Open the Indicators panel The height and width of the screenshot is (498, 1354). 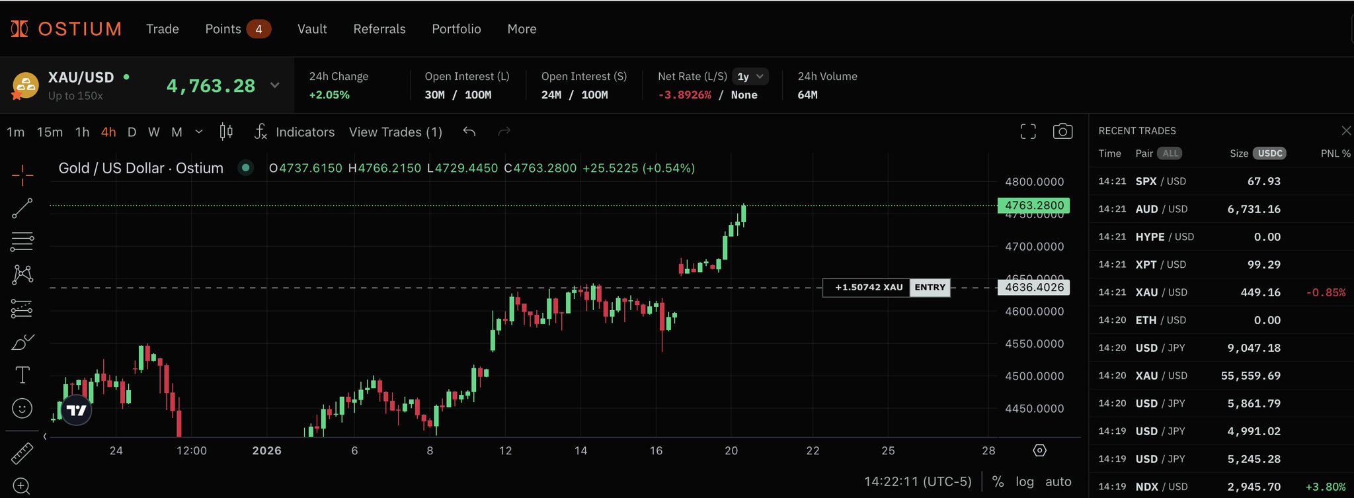click(295, 132)
